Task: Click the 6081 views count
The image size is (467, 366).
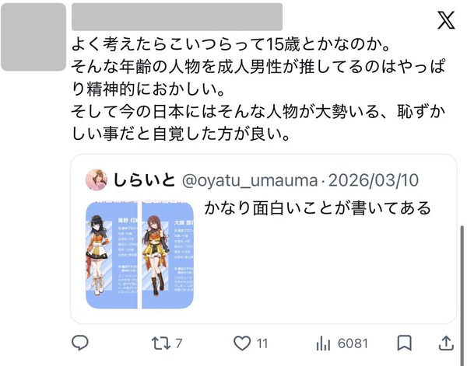Action: point(353,343)
